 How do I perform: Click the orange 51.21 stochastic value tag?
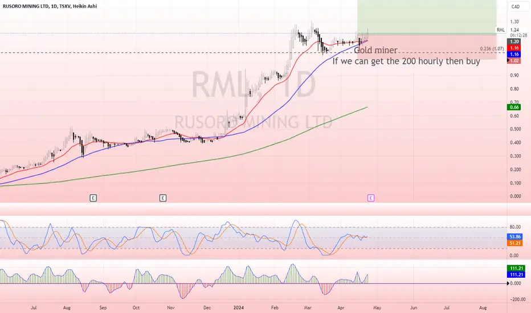coord(514,244)
